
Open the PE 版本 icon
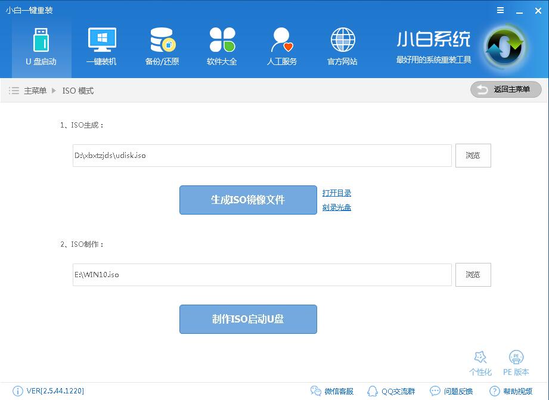click(514, 361)
